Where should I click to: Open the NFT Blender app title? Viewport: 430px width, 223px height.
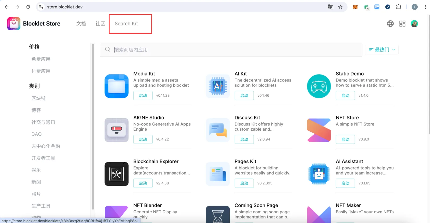[x=148, y=205]
